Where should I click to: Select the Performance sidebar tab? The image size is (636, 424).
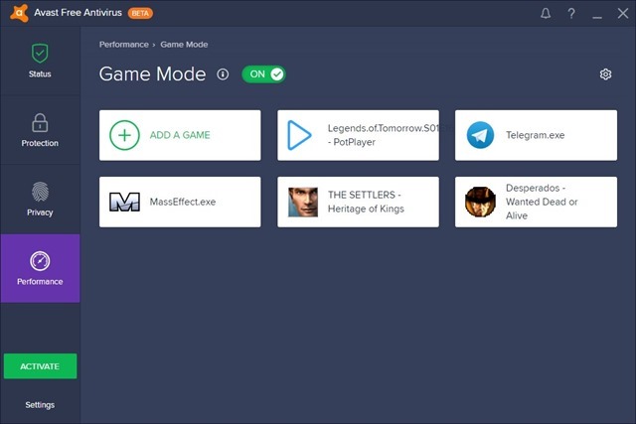coord(40,268)
